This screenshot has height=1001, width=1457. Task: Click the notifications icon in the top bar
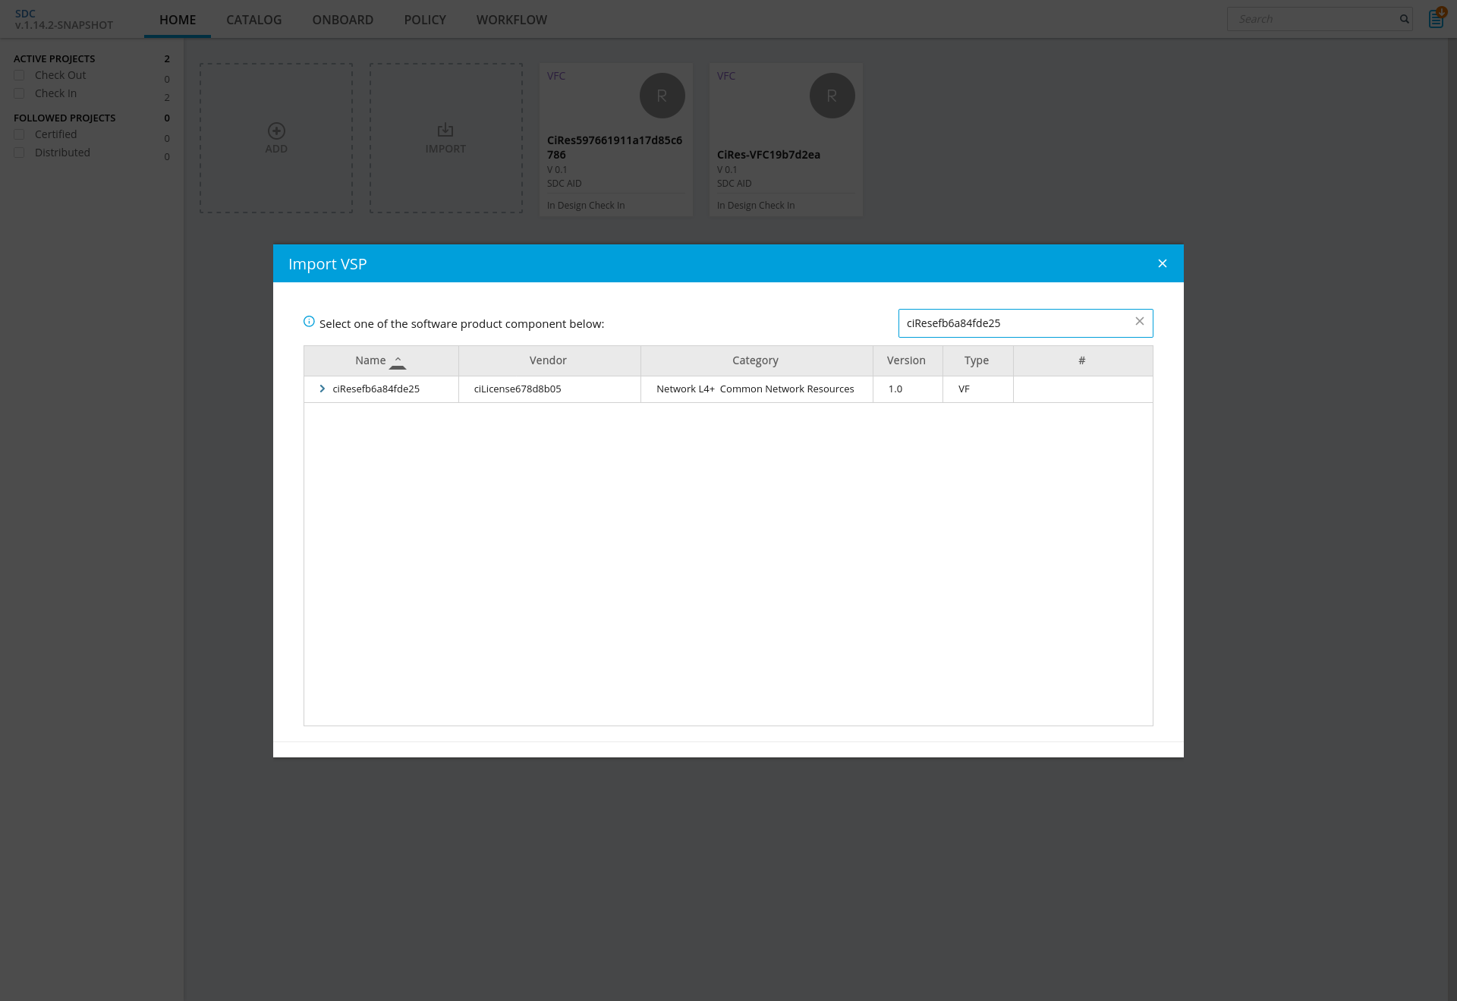1436,19
